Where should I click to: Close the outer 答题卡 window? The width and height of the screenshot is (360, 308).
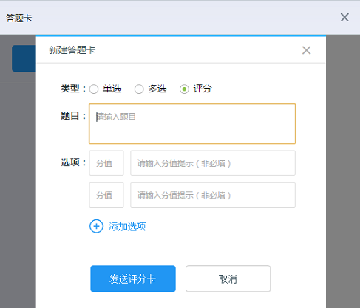click(x=344, y=18)
